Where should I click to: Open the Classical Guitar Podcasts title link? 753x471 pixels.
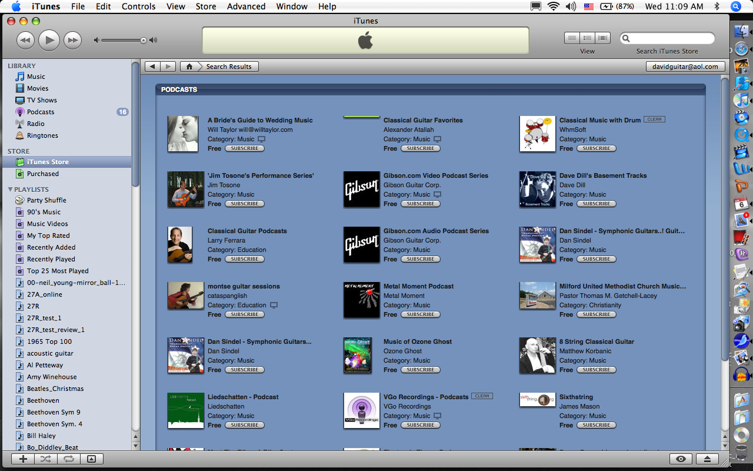[x=247, y=231]
